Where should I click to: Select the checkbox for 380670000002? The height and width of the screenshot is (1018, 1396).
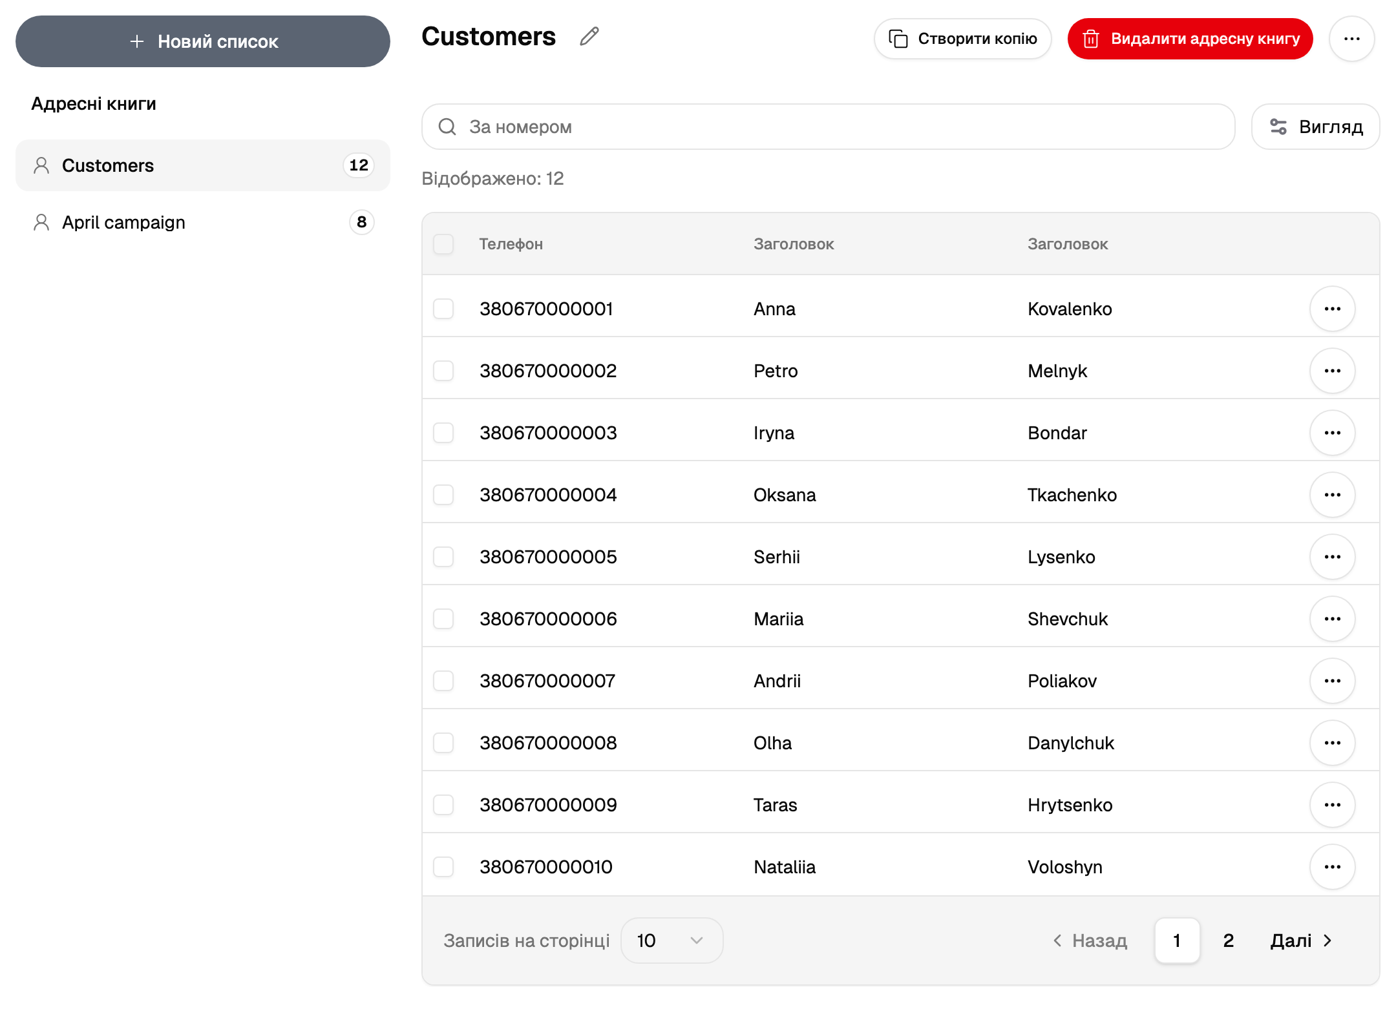pos(443,371)
